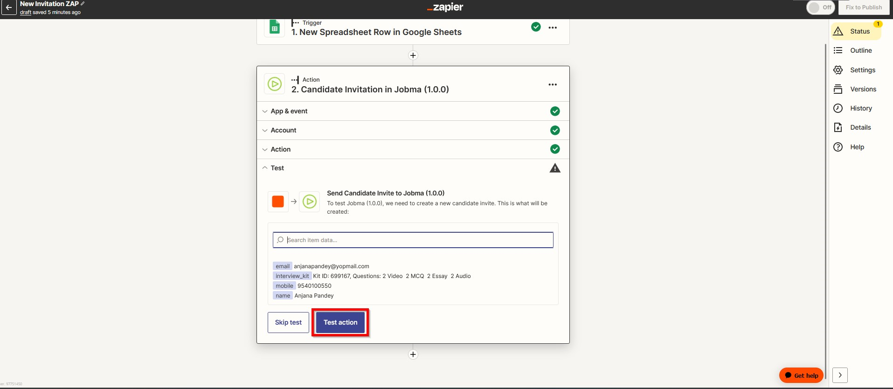Click the mobile field tag
893x389 pixels.
(x=284, y=286)
